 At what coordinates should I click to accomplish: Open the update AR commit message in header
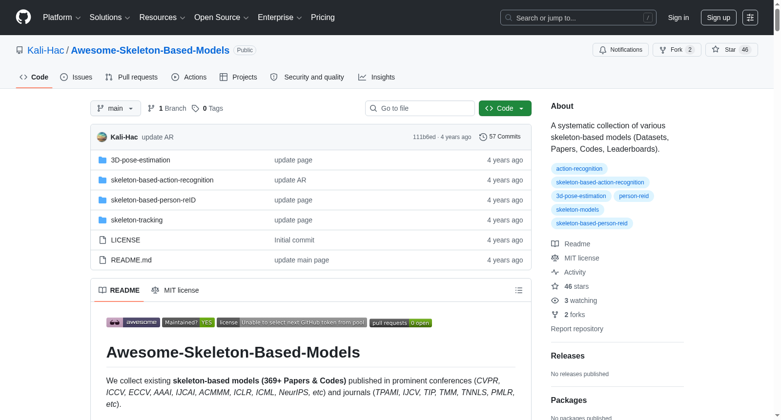point(158,137)
